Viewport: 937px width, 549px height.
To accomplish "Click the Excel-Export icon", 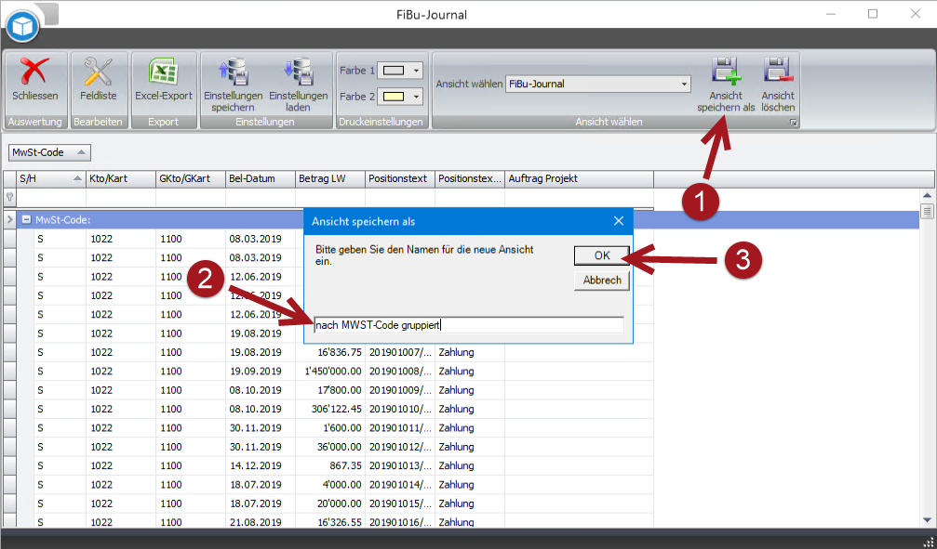I will coord(164,72).
